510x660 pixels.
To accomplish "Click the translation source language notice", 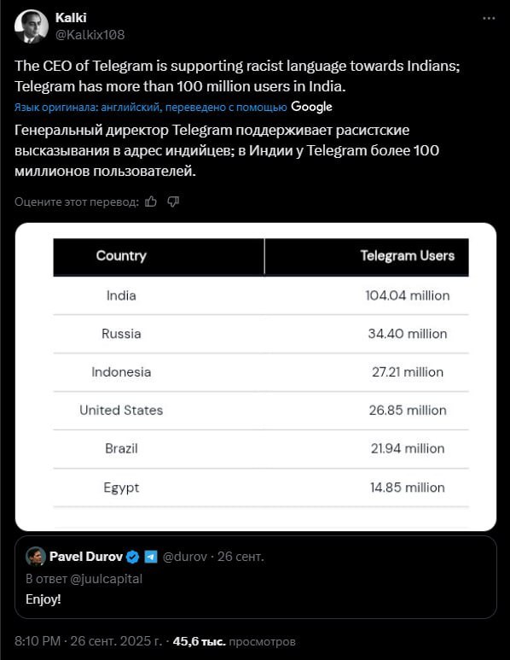I will click(150, 108).
